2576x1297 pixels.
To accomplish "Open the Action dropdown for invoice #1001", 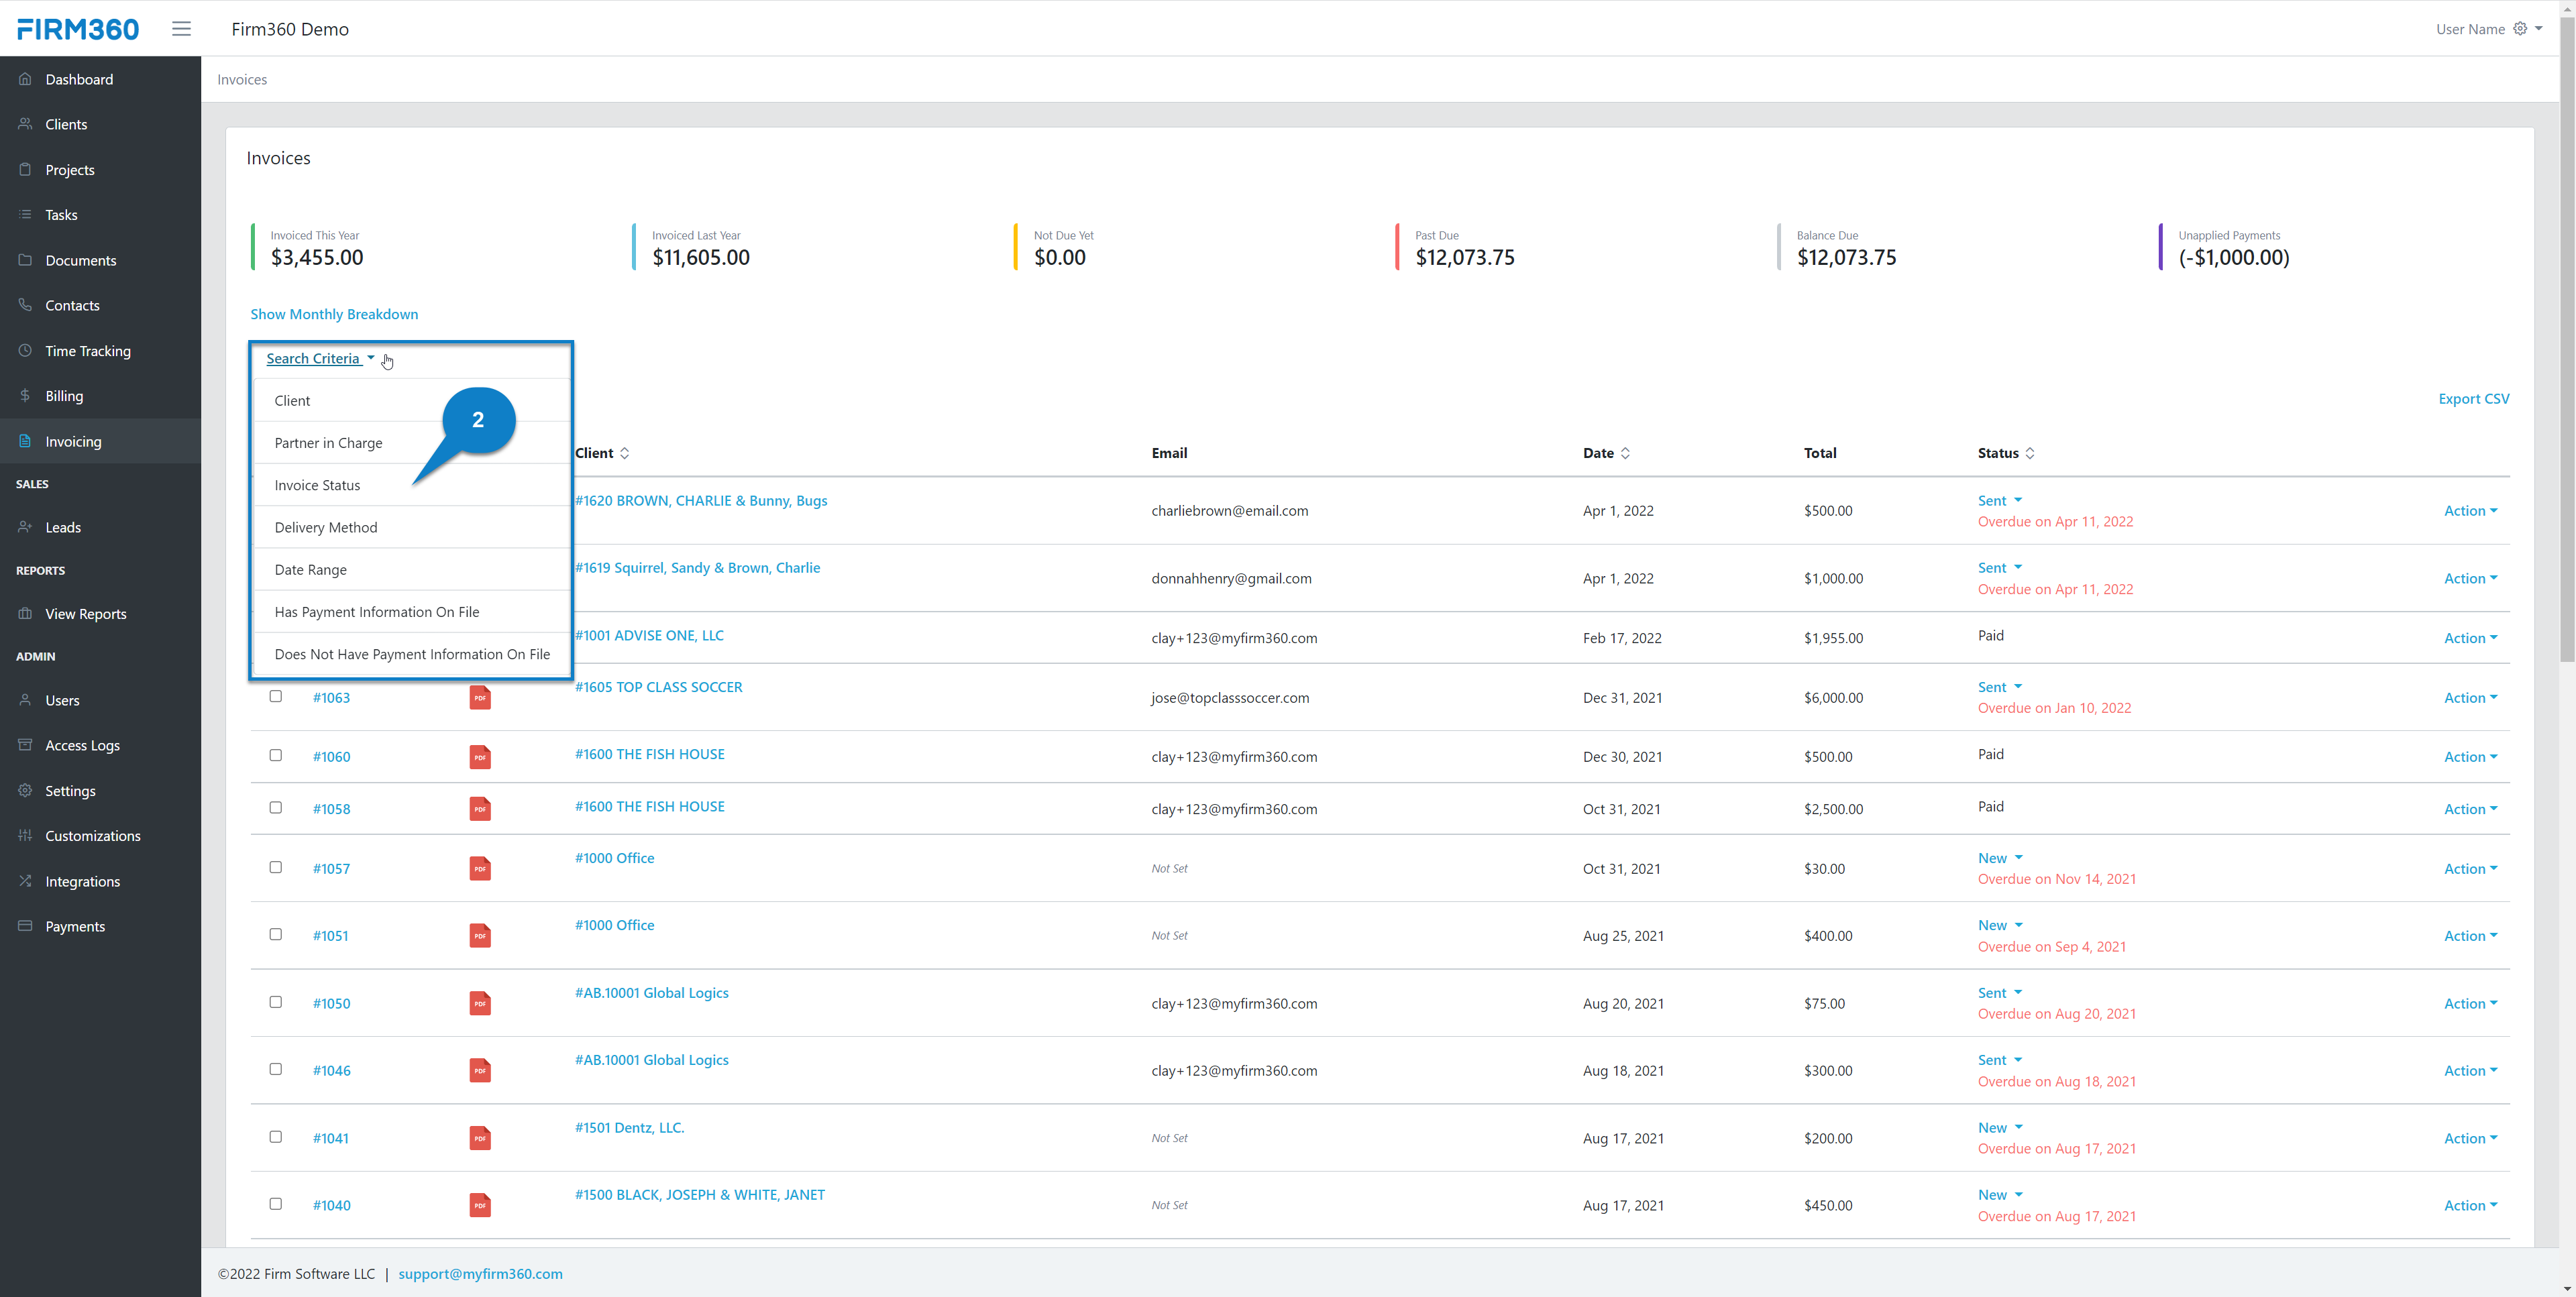I will pyautogui.click(x=2469, y=637).
